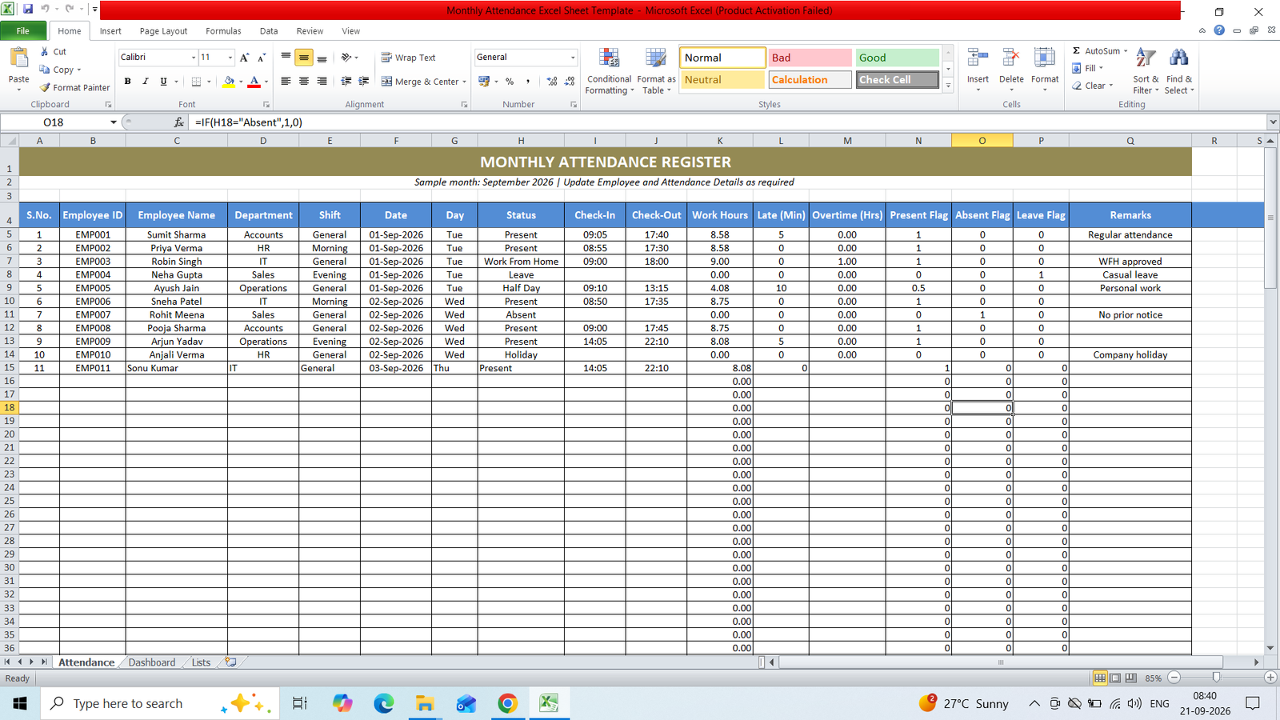Image resolution: width=1280 pixels, height=720 pixels.
Task: Toggle Bold formatting
Action: (x=127, y=81)
